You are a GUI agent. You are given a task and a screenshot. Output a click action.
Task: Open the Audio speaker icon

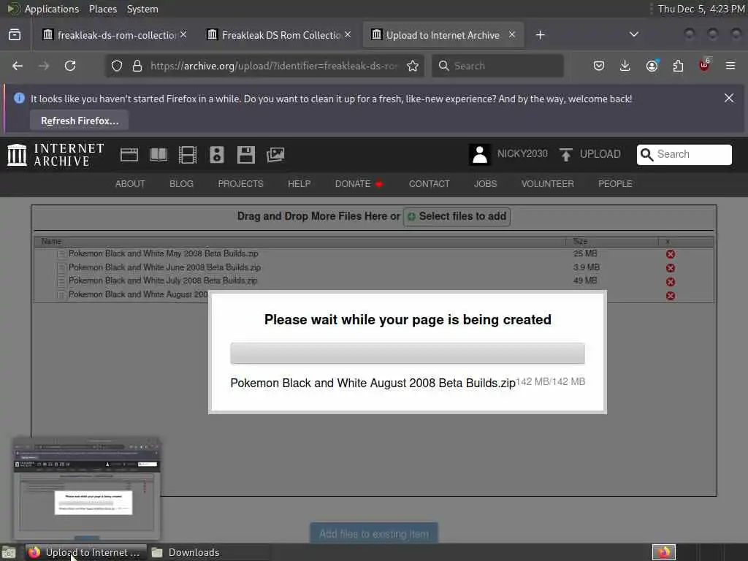click(x=216, y=155)
